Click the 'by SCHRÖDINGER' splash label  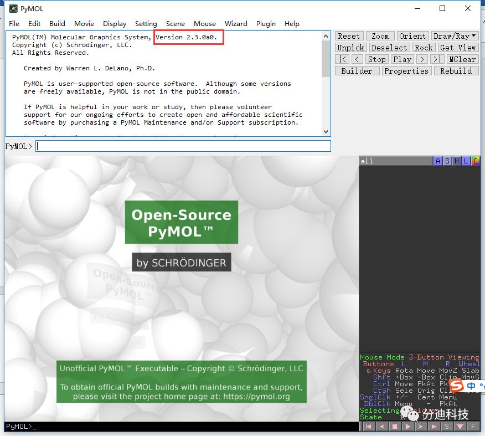(x=182, y=263)
